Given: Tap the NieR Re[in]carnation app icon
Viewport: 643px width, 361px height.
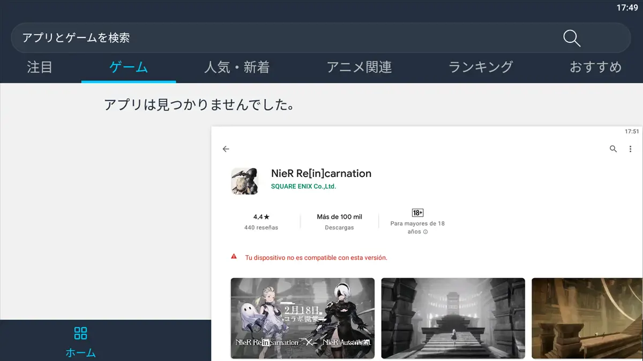Looking at the screenshot, I should coord(245,181).
